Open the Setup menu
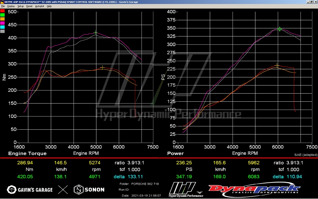This screenshot has width=318, height=199. [x=21, y=6]
